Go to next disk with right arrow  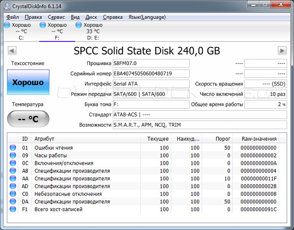point(282,50)
